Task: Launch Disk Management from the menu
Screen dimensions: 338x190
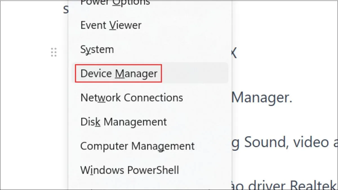Action: 123,122
